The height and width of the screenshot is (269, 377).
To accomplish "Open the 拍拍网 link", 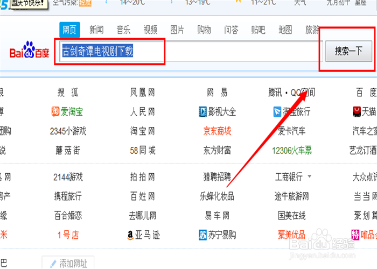I will [143, 177].
